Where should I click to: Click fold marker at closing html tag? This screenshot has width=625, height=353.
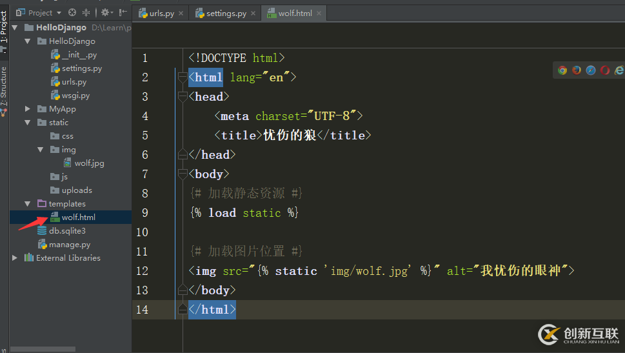point(183,309)
